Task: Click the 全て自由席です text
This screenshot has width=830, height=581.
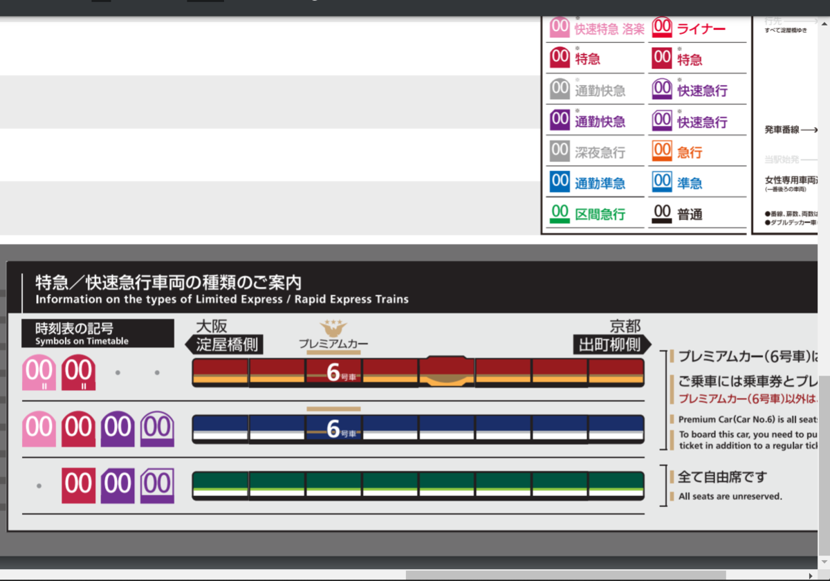Action: point(723,477)
